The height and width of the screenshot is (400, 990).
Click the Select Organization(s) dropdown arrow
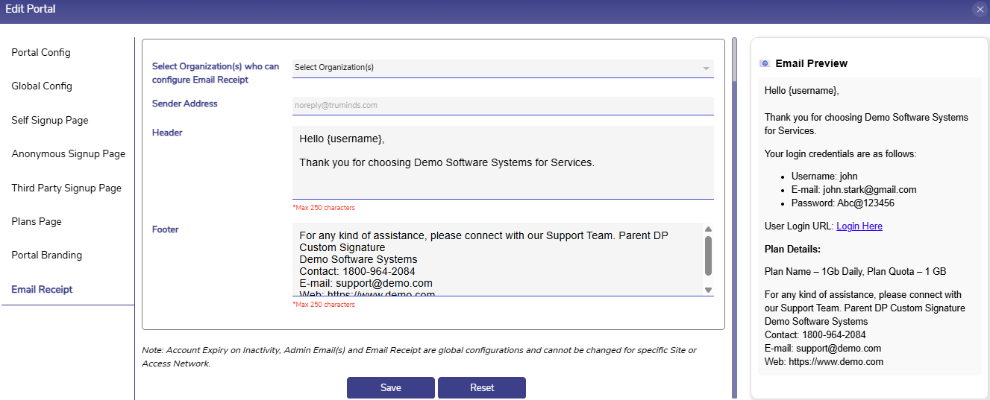tap(706, 69)
